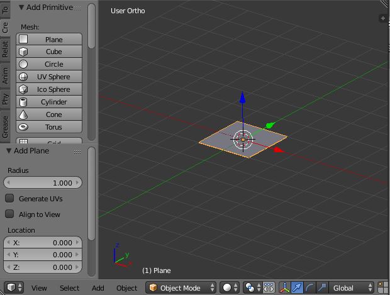Open the Grease Pencil tab
Viewport: 390px width, 295px height.
click(x=5, y=127)
